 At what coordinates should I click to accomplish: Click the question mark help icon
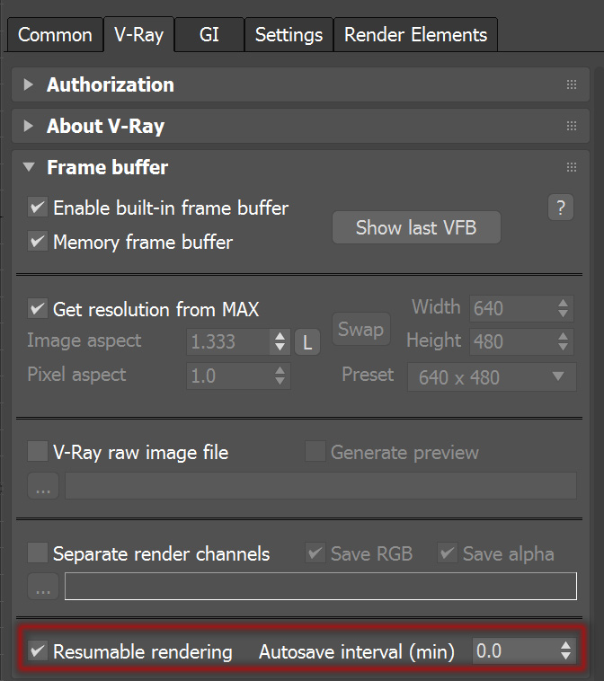[x=561, y=208]
